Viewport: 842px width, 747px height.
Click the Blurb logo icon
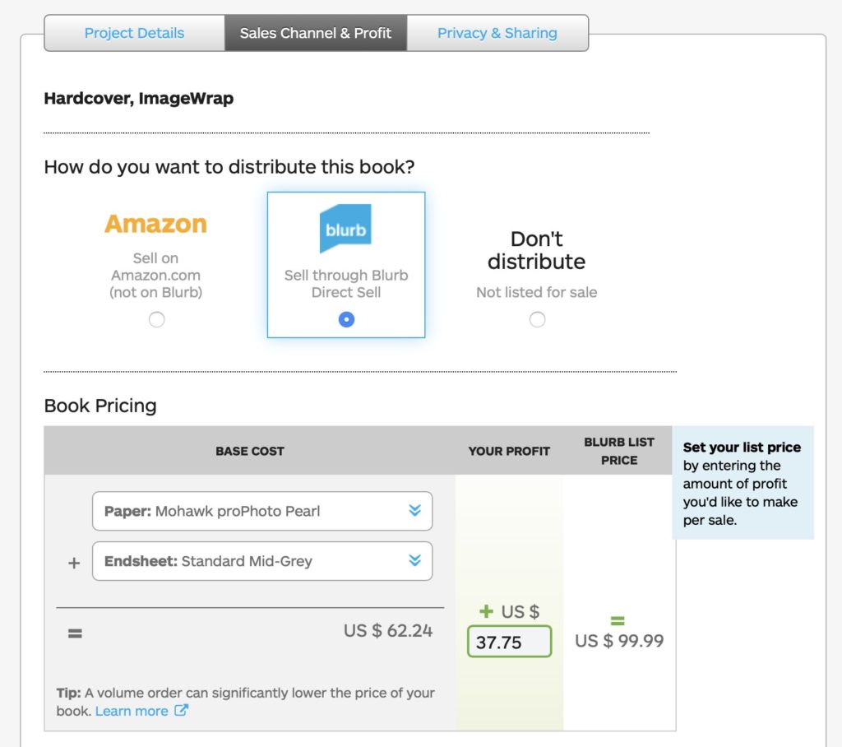point(345,229)
